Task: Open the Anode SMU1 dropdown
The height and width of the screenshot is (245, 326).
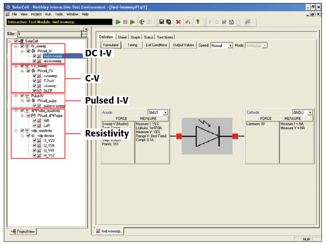Action: coord(166,112)
